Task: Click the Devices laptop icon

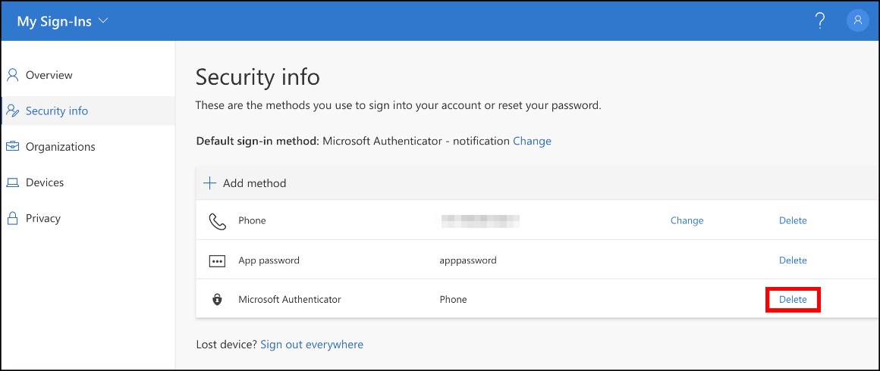Action: 12,182
